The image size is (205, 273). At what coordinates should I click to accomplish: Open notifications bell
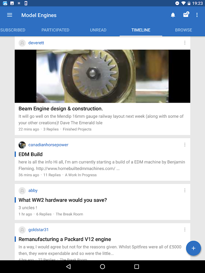point(173,15)
